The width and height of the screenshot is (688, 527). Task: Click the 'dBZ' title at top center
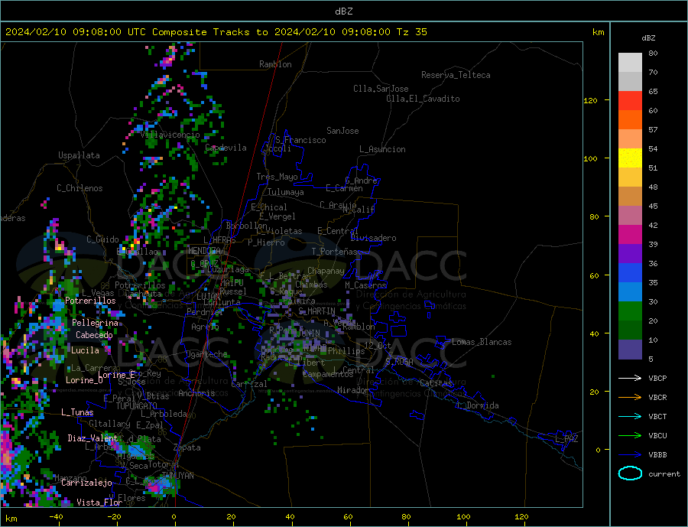343,11
